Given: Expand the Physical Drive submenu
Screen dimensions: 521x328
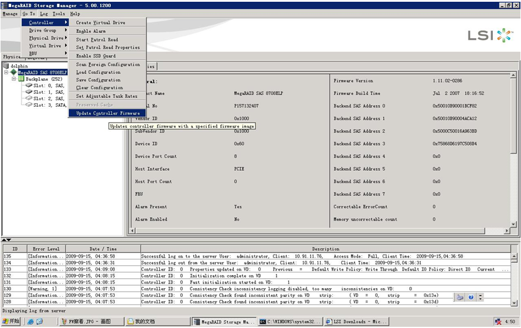Looking at the screenshot, I should [47, 38].
